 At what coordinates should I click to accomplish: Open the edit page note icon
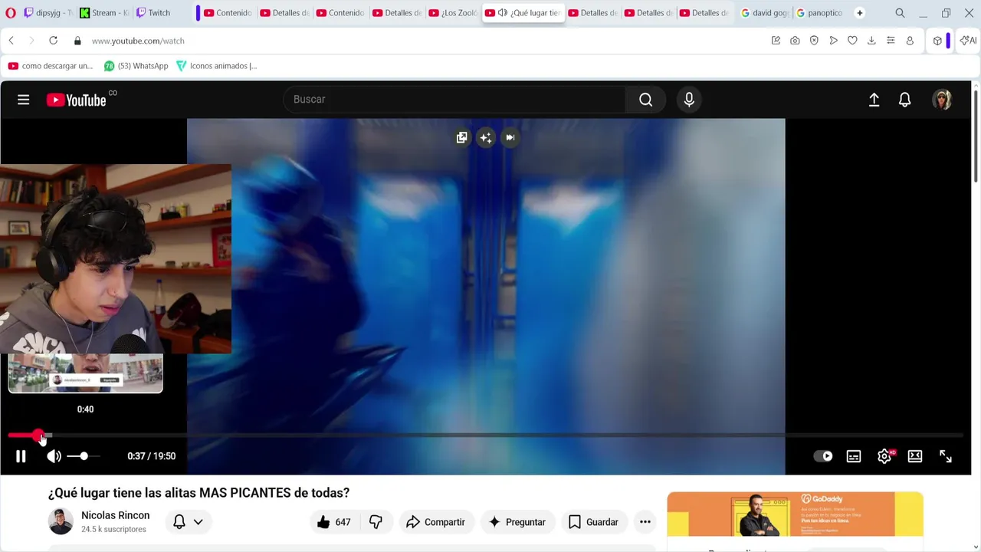pyautogui.click(x=776, y=41)
